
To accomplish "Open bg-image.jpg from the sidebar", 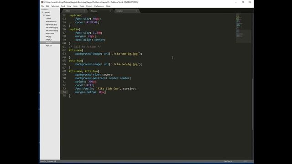I will coord(51,24).
